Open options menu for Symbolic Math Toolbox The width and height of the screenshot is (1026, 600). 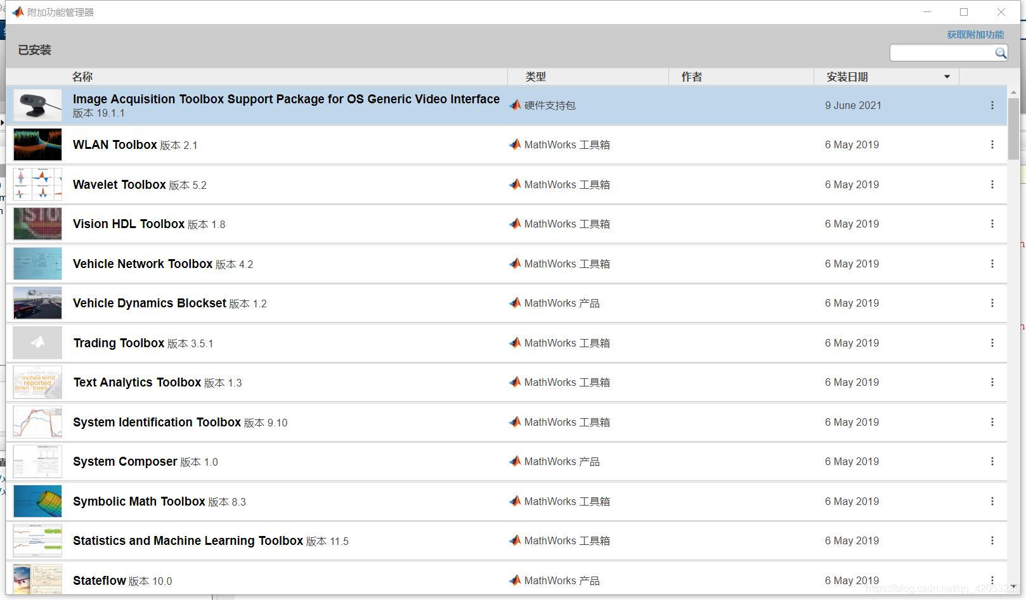[992, 501]
